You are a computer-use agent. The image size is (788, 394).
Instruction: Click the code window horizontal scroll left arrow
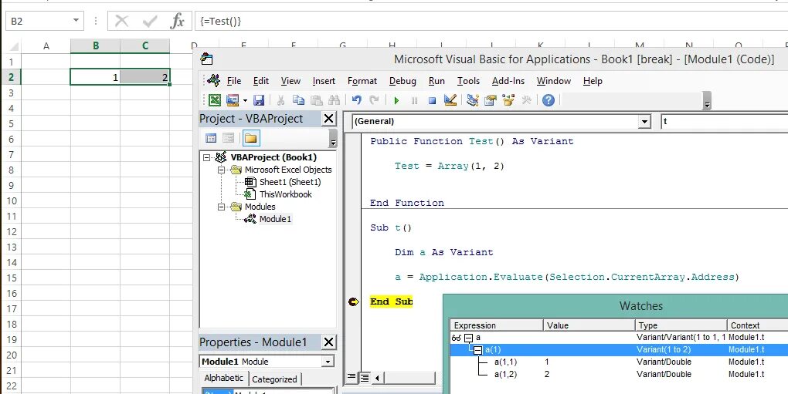tap(377, 378)
